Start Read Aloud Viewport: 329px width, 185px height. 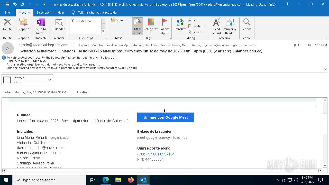(217, 26)
